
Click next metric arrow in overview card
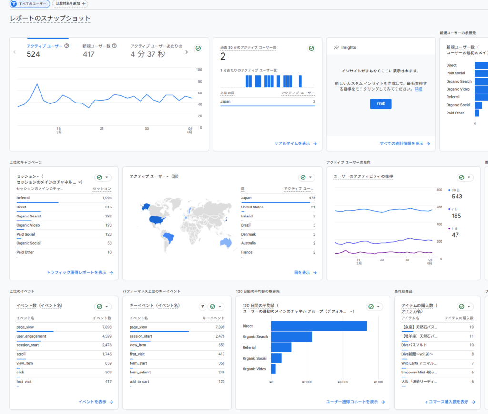coord(186,52)
